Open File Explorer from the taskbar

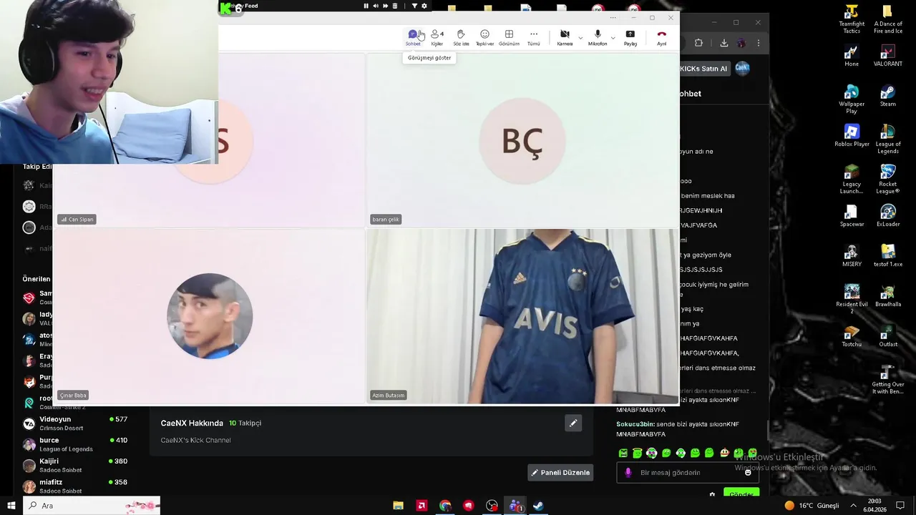pyautogui.click(x=399, y=506)
